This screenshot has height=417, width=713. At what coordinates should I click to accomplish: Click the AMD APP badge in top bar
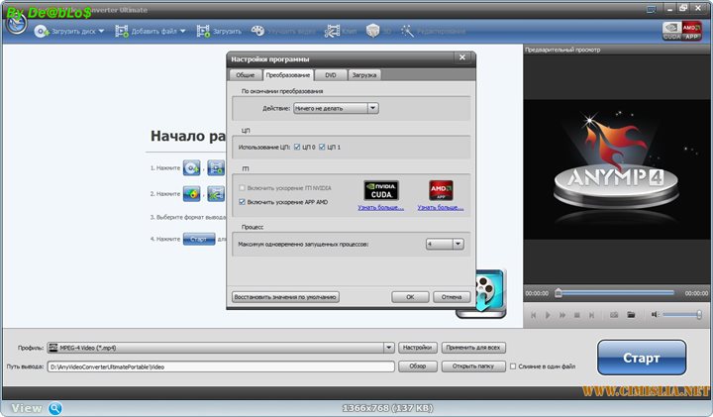691,31
